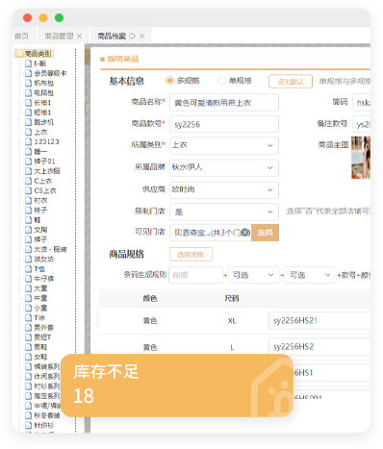Click the XL size cell

pyautogui.click(x=232, y=321)
